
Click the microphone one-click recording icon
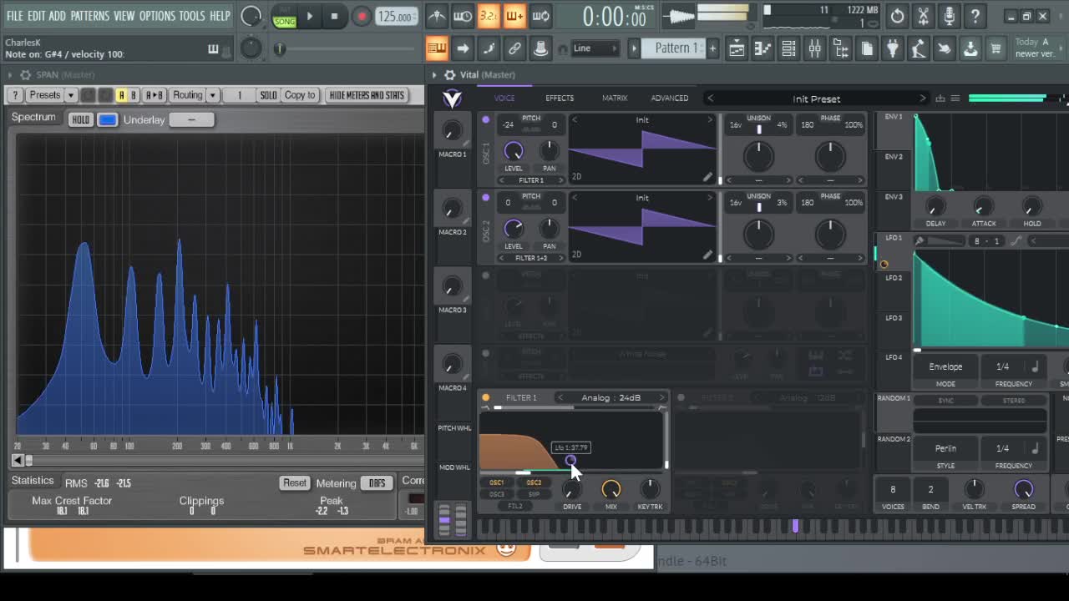(949, 16)
